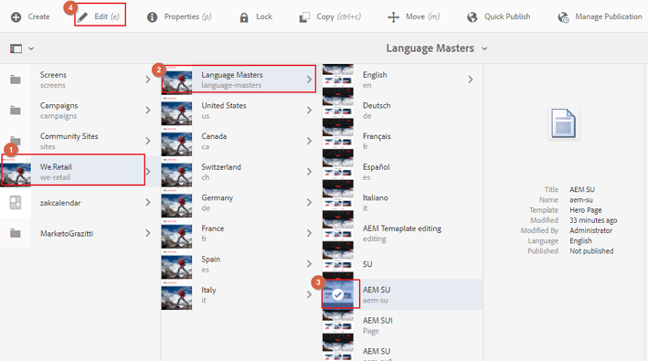Click the Move arrows icon
The height and width of the screenshot is (361, 648).
[393, 17]
